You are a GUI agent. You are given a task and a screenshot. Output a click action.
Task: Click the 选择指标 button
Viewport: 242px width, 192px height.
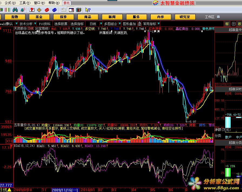77,24
